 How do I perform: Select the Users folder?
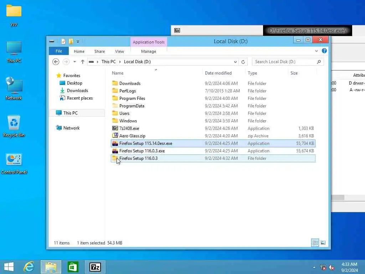pos(213,113)
